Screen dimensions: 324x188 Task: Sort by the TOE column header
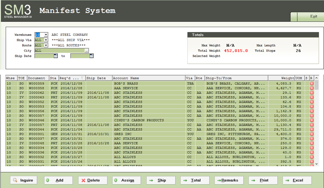click(x=22, y=78)
